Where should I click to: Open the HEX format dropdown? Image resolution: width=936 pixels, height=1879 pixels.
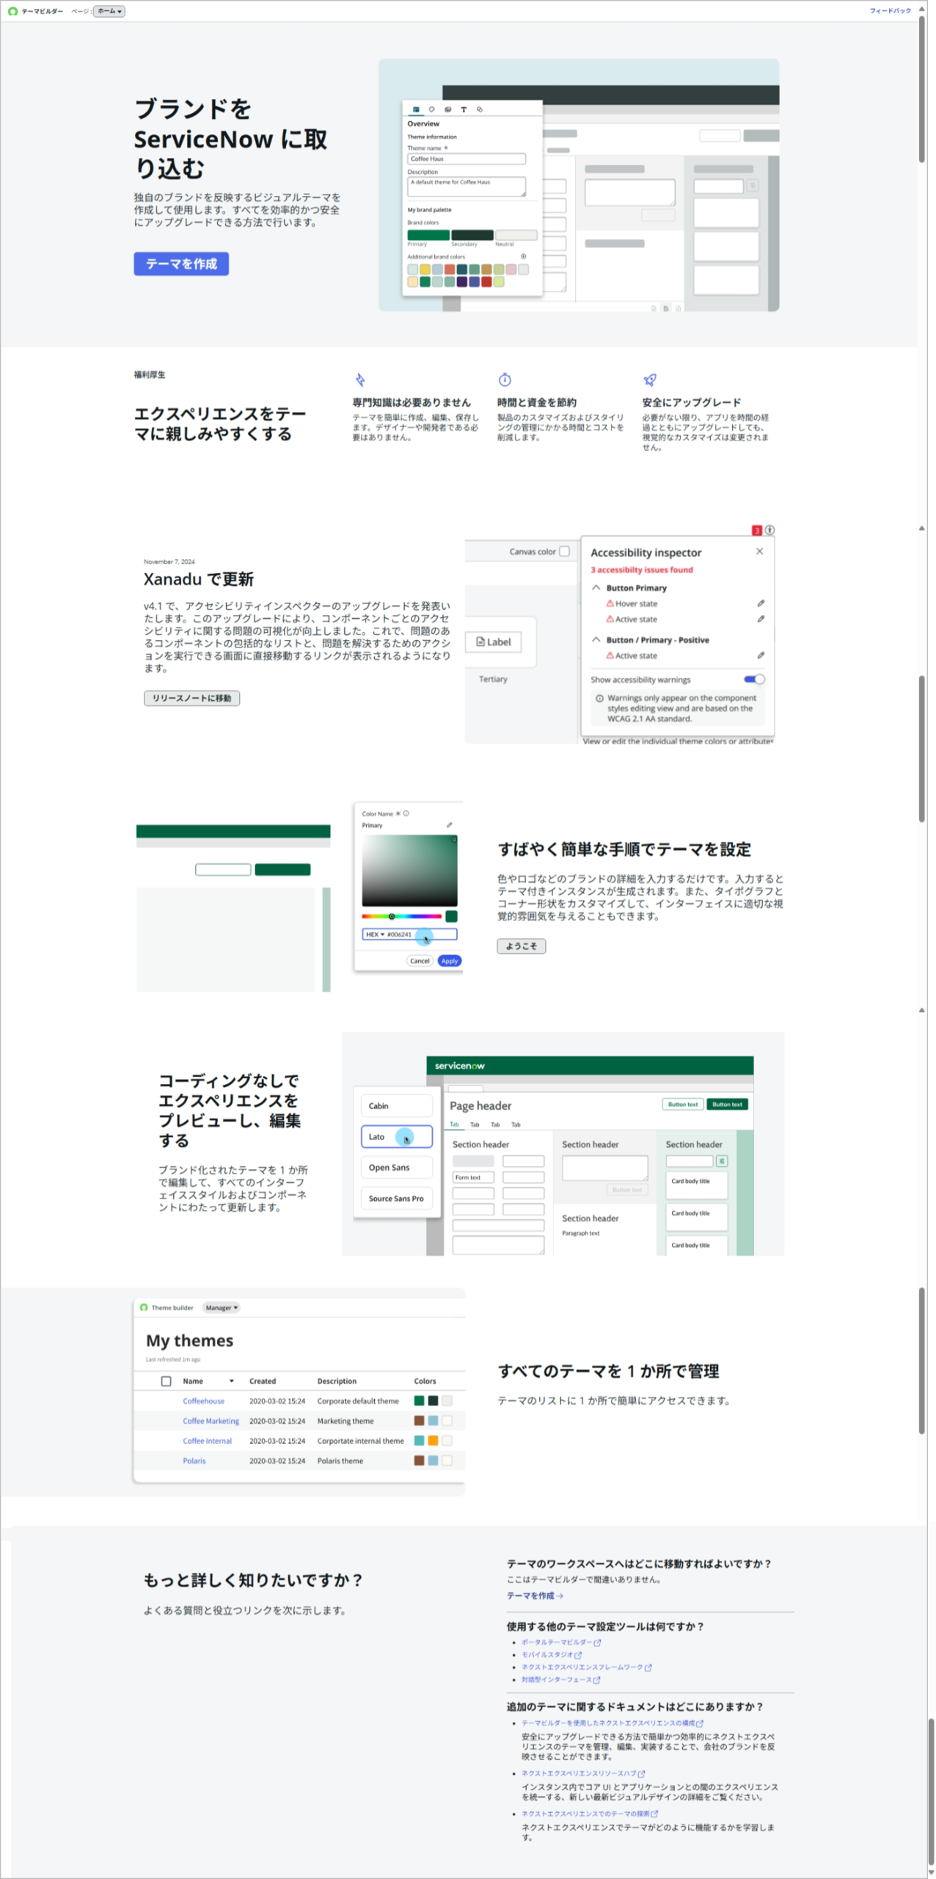click(375, 934)
